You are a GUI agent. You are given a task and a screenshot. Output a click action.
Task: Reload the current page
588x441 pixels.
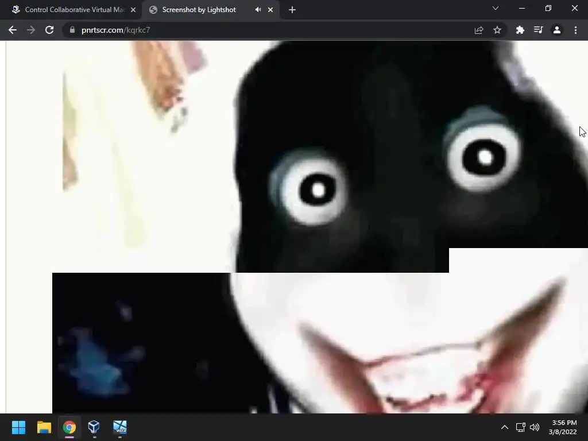[49, 30]
